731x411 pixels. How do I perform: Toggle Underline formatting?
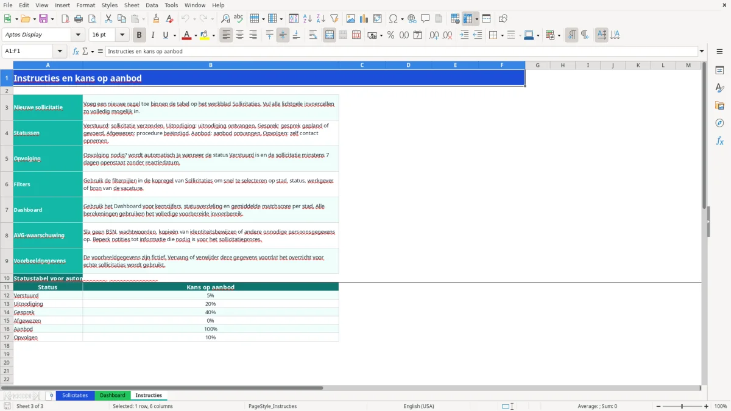(x=166, y=35)
